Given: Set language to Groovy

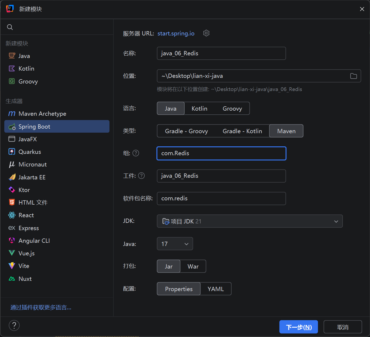Looking at the screenshot, I should [x=232, y=108].
